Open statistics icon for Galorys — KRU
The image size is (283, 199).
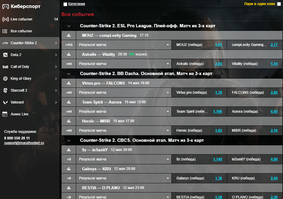tap(69, 169)
